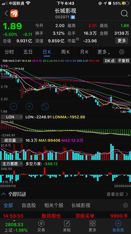The image size is (131, 234).
Task: Open the LON indicator dropdown
Action: [12, 117]
